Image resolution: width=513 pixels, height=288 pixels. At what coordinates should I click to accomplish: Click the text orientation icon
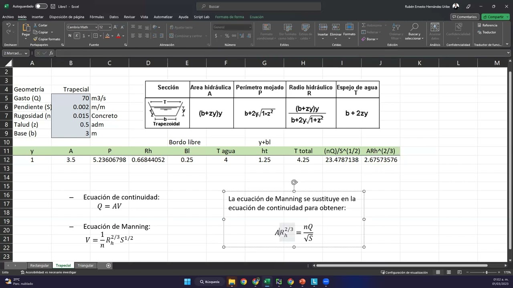(x=155, y=27)
